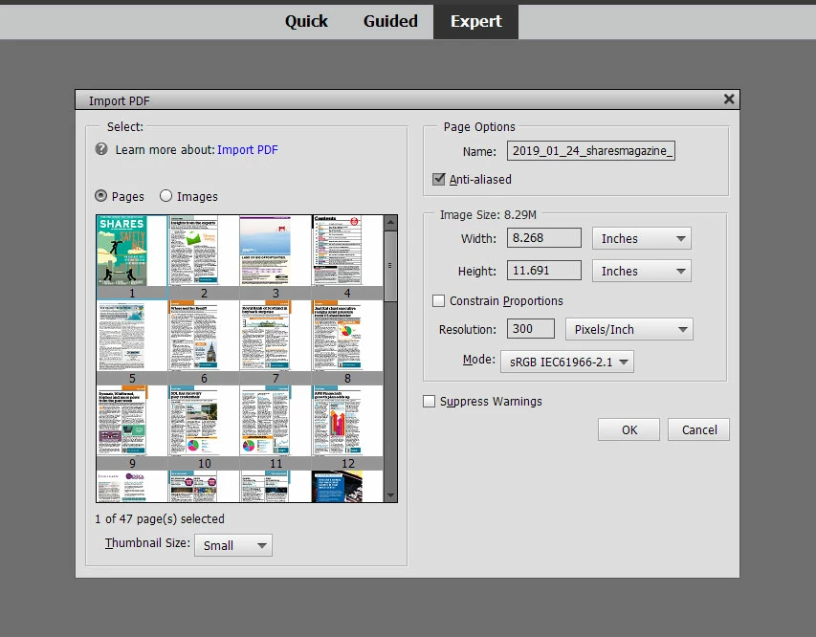Select page 7 thumbnail
The width and height of the screenshot is (816, 637).
click(276, 342)
